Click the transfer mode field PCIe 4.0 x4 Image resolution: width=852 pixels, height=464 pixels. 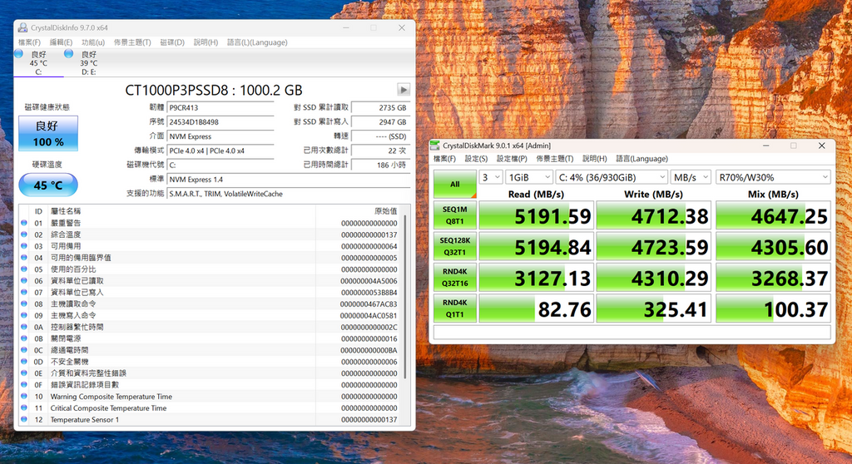click(x=220, y=151)
